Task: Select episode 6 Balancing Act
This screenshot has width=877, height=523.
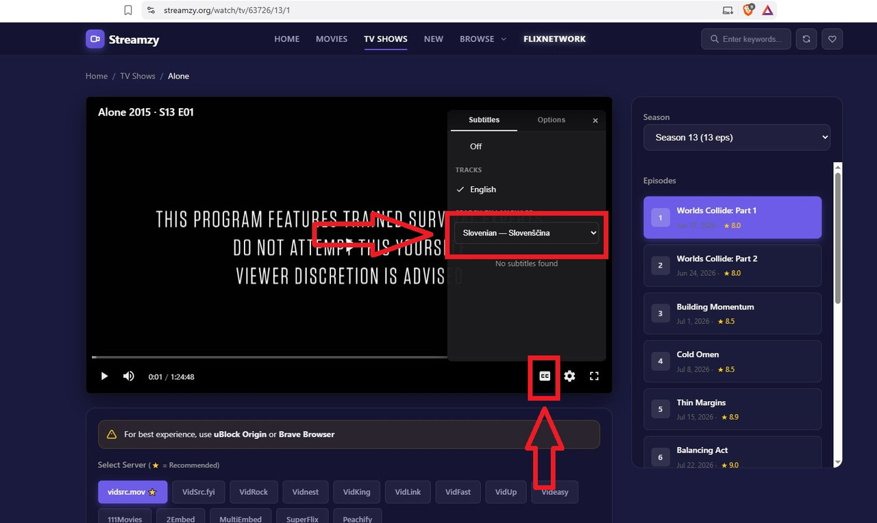Action: 732,452
